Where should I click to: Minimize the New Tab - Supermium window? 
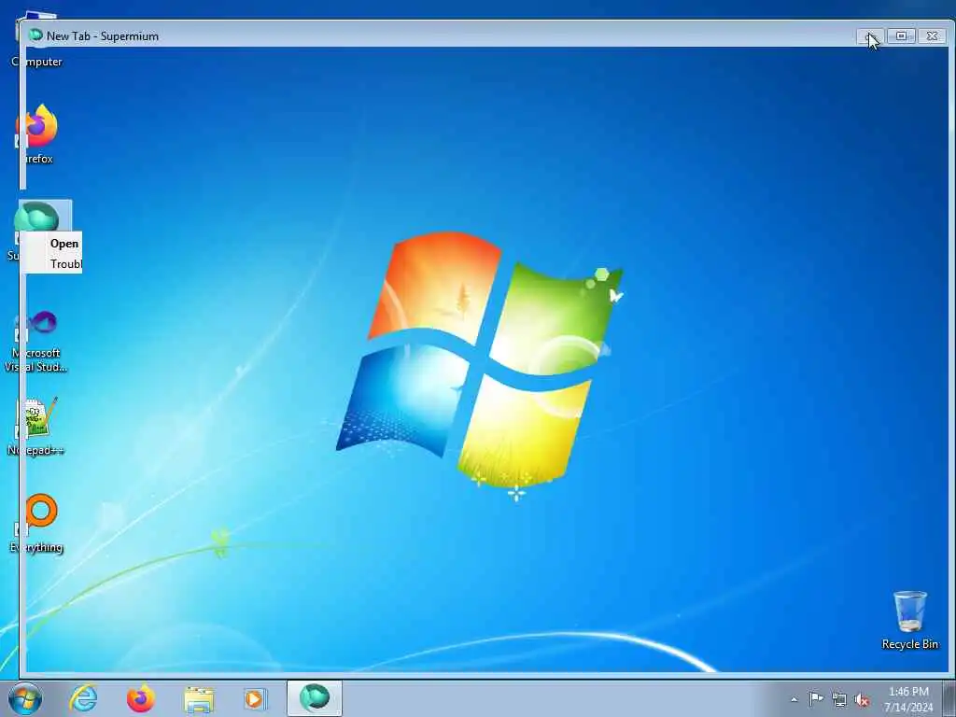[870, 36]
